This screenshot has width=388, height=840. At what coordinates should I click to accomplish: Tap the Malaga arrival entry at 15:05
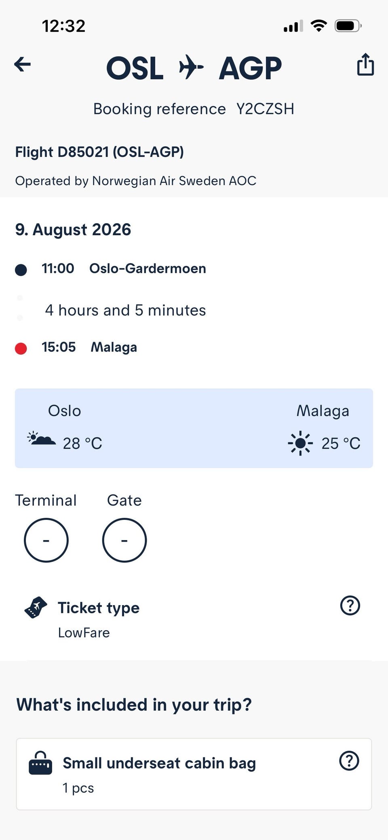[x=89, y=347]
